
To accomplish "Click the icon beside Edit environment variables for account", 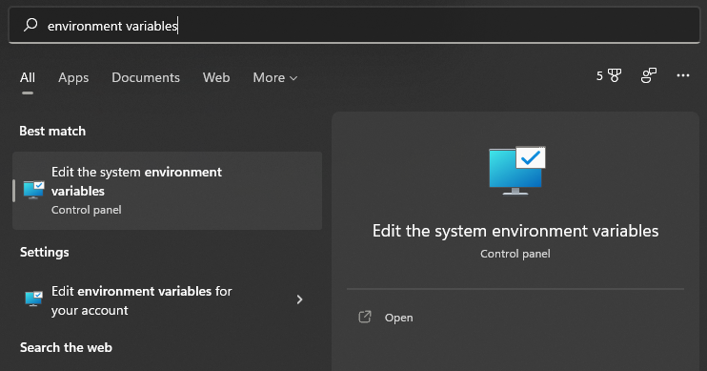I will coord(33,299).
